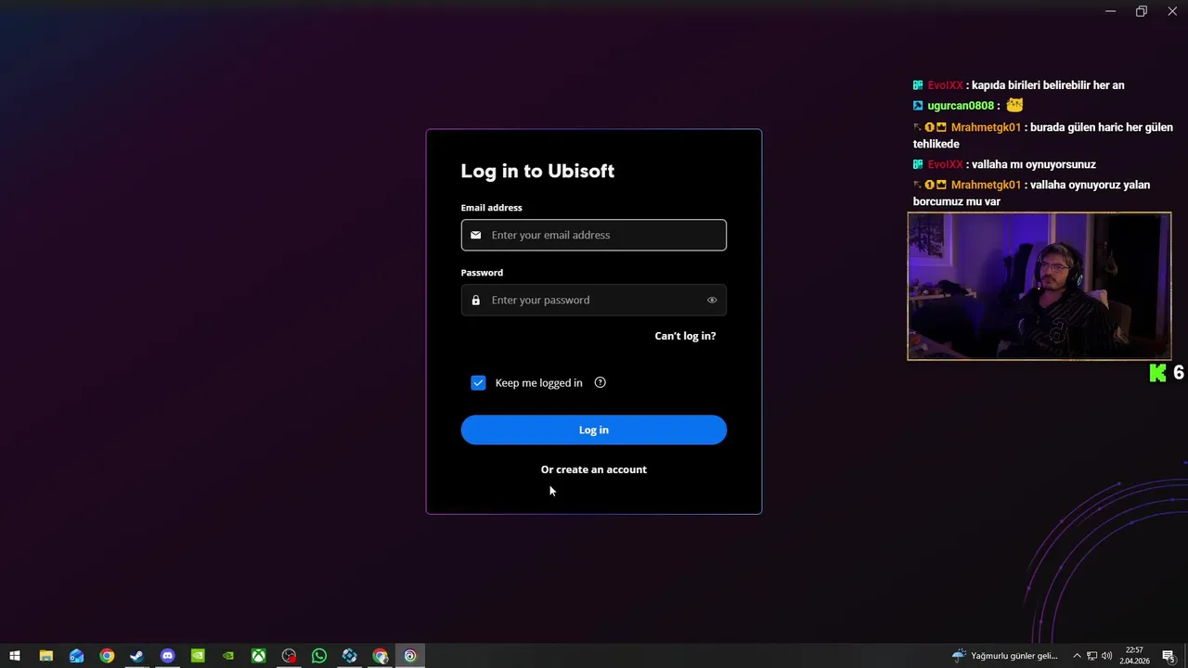Click Mrahmetgk01 message burada gülen haric
This screenshot has height=668, width=1188.
[x=1043, y=135]
